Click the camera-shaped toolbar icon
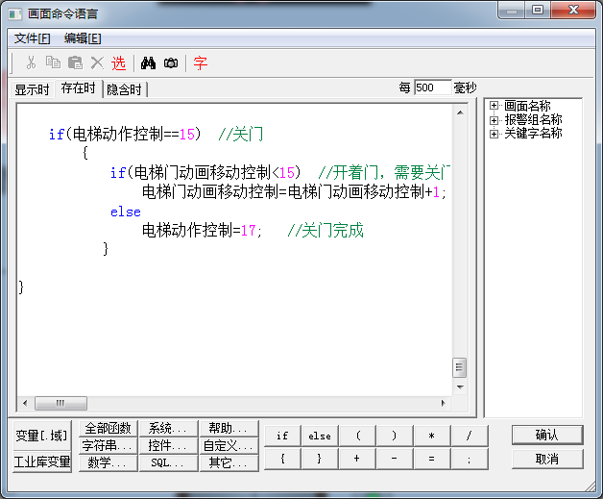This screenshot has height=499, width=603. (x=171, y=62)
